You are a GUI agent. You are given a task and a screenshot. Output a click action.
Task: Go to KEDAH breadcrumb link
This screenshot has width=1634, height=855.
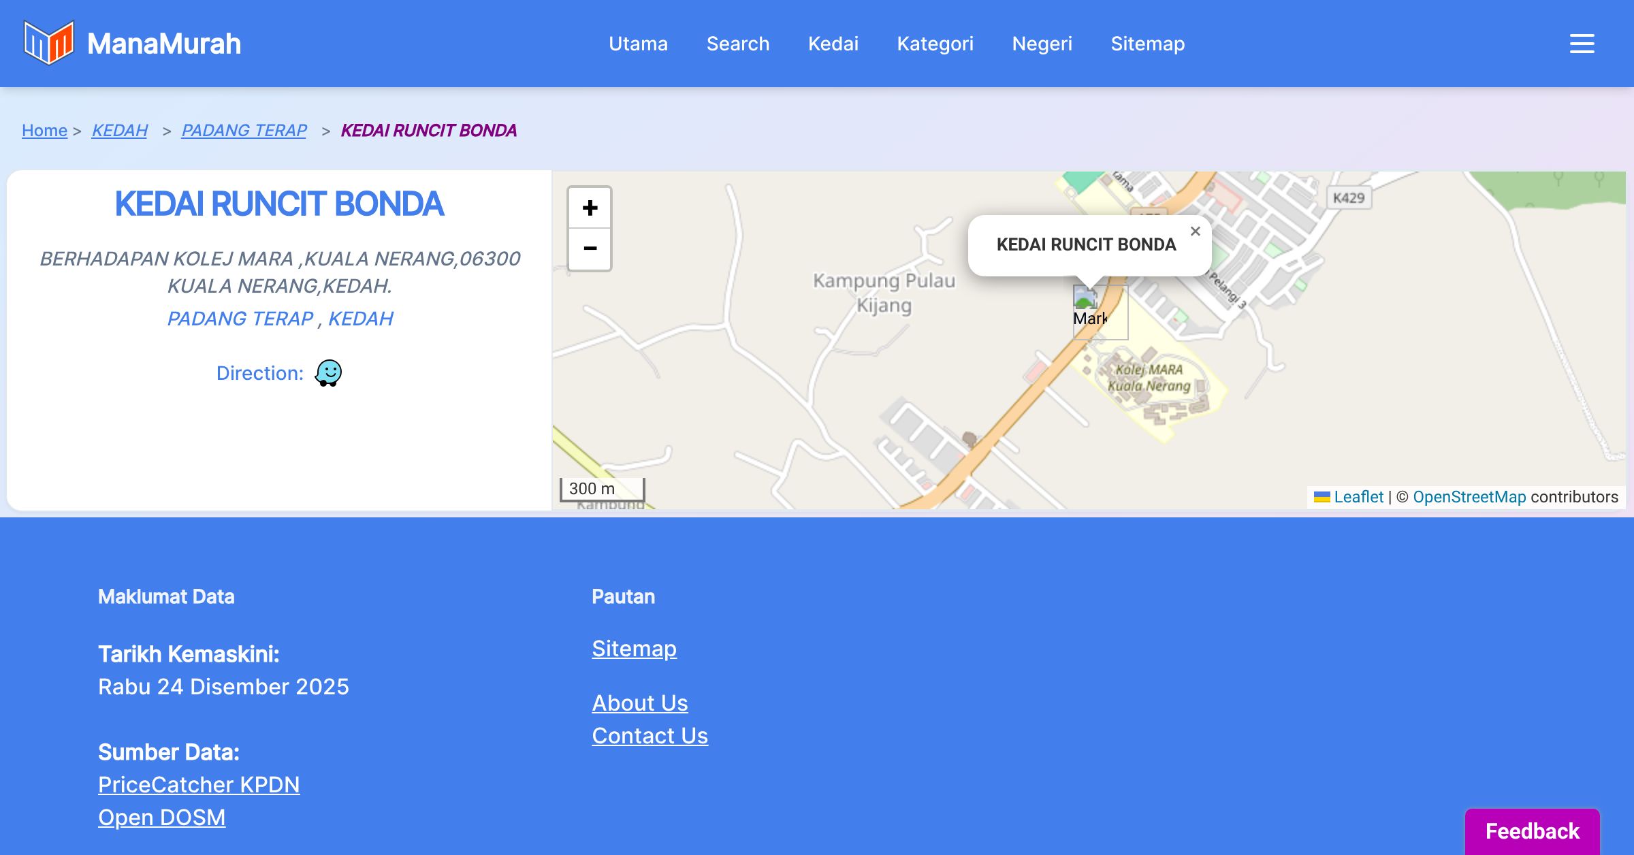point(120,130)
